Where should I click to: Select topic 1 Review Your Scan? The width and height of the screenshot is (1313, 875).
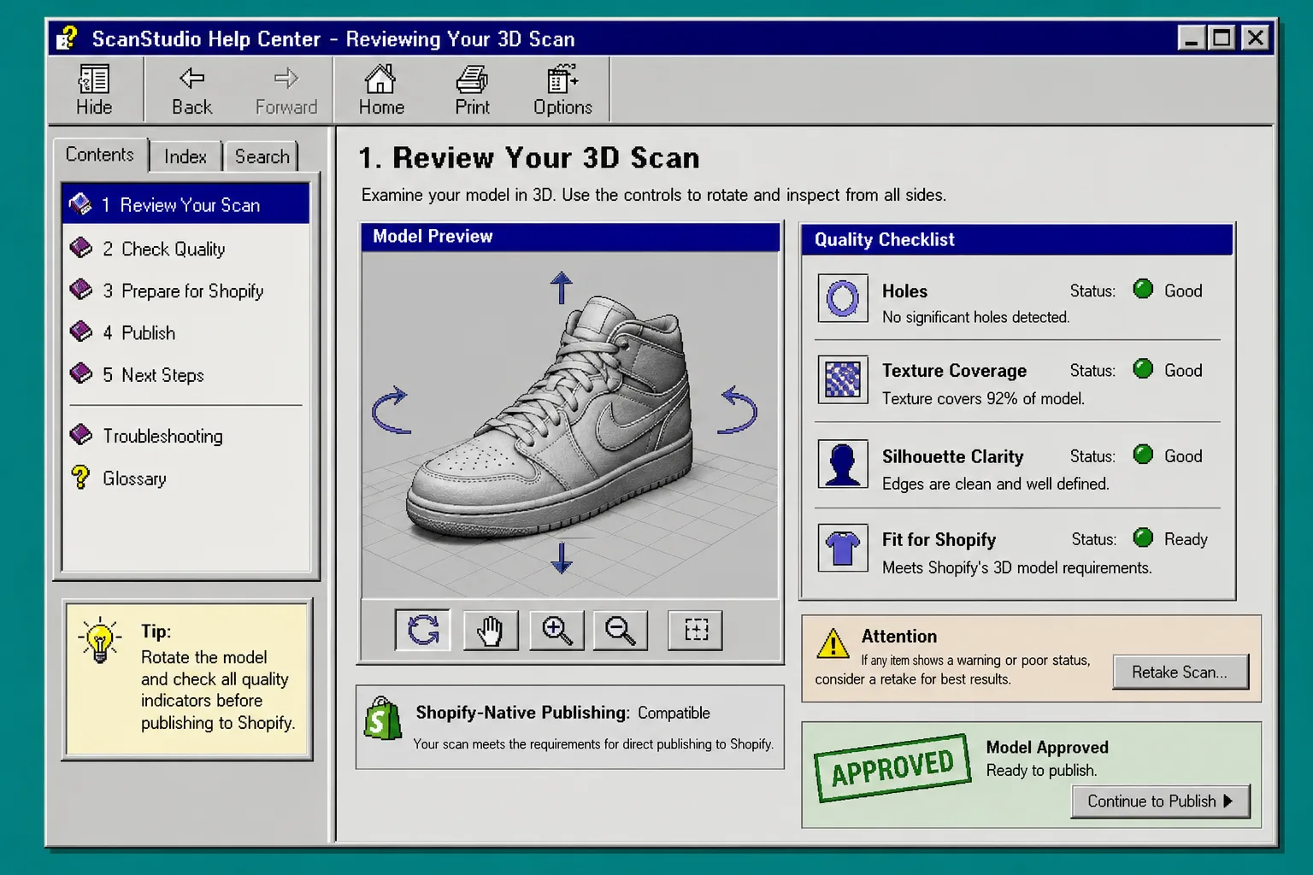pyautogui.click(x=185, y=205)
